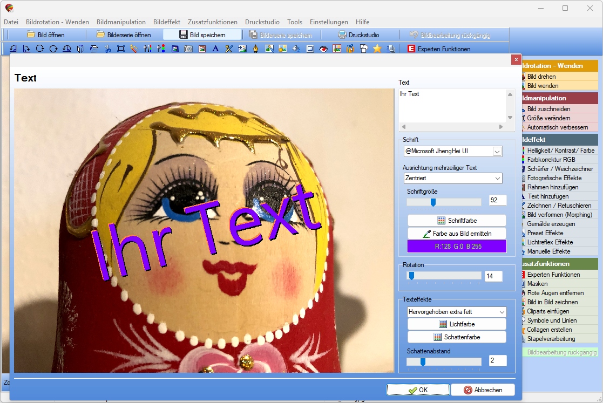The height and width of the screenshot is (403, 603).
Task: Click the scissors crop icon in toolbar
Action: tap(107, 49)
